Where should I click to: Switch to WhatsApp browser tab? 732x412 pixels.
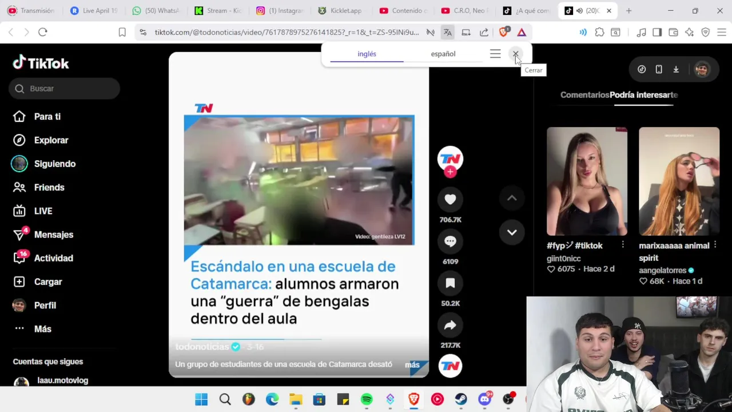[156, 11]
